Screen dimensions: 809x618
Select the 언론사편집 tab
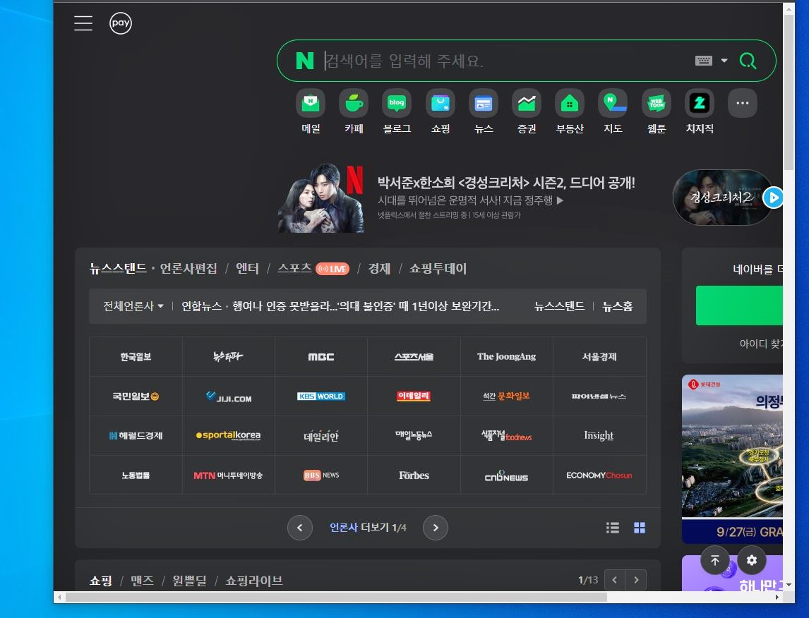188,269
